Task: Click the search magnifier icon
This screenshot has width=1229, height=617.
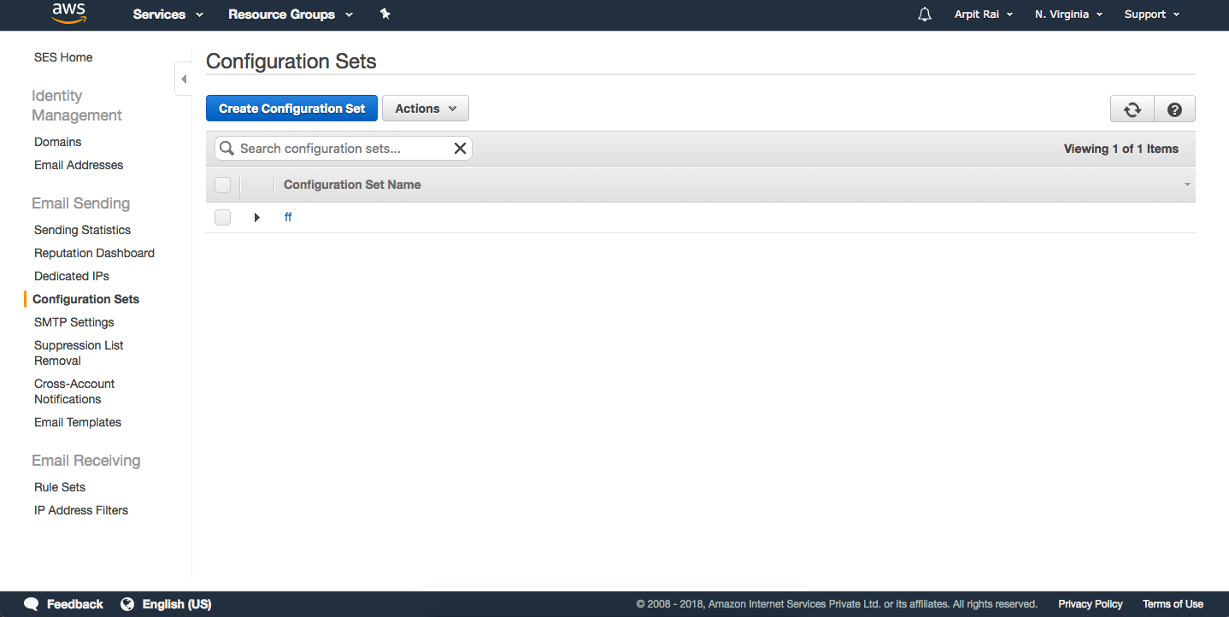Action: pos(227,149)
